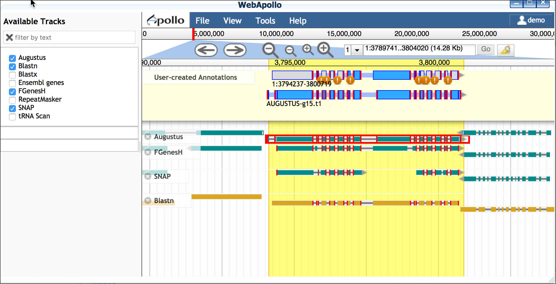Select the AUGUSTUS-g15.t1 annotation label
The width and height of the screenshot is (556, 284).
(294, 104)
